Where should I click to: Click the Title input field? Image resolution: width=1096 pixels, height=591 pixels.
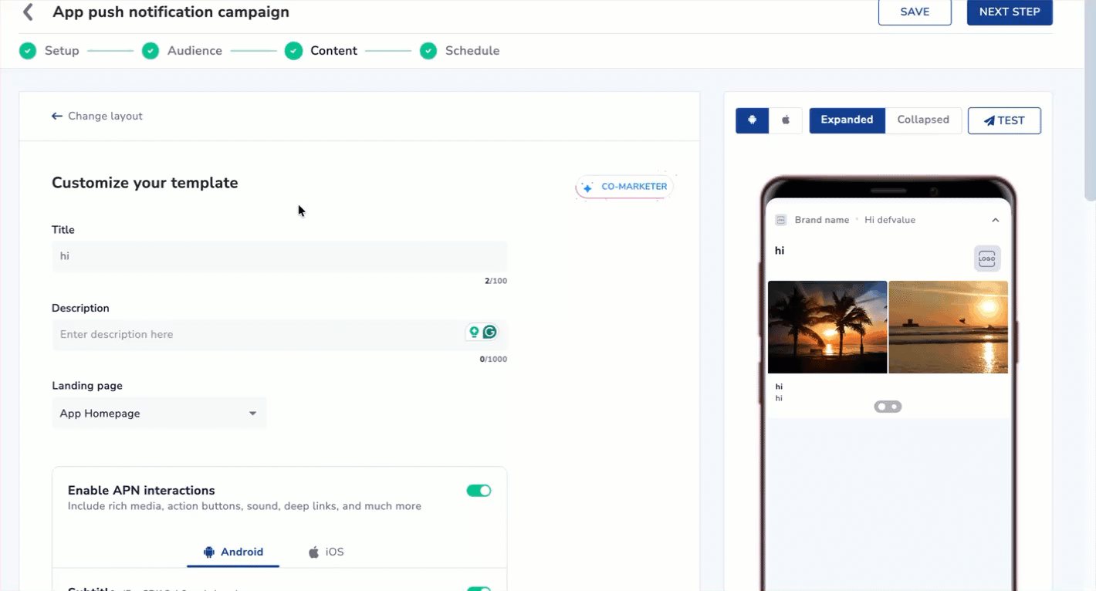[279, 256]
